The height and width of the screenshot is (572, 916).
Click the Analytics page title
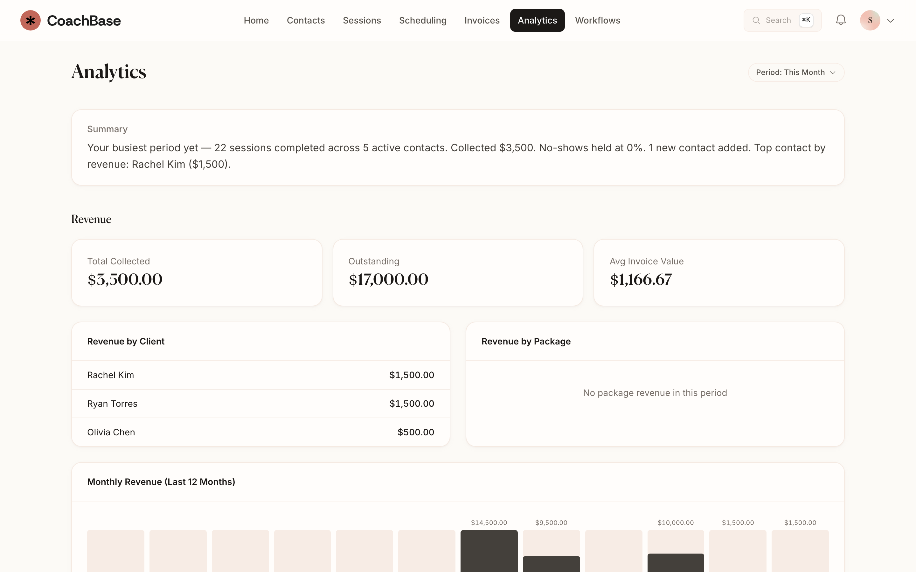tap(109, 72)
